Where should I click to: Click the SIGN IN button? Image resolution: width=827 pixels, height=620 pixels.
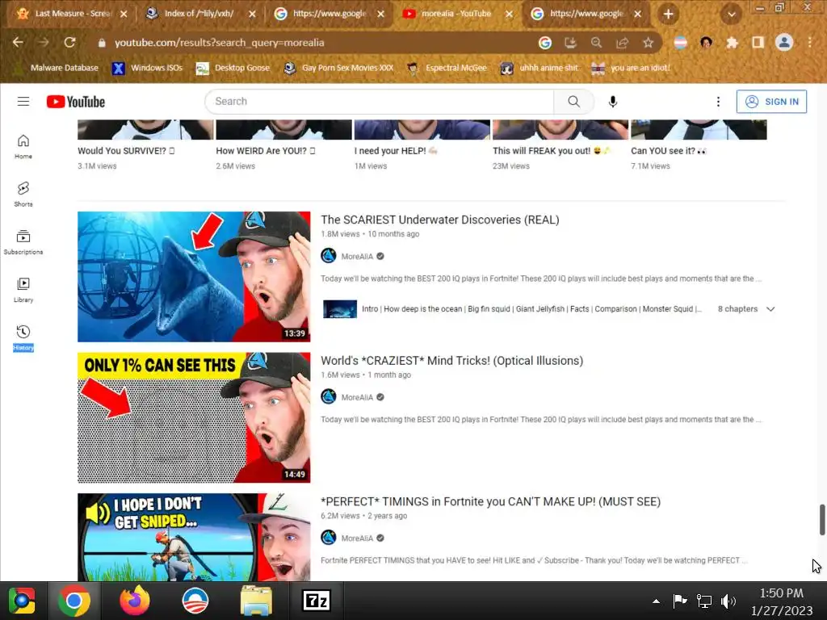click(771, 101)
